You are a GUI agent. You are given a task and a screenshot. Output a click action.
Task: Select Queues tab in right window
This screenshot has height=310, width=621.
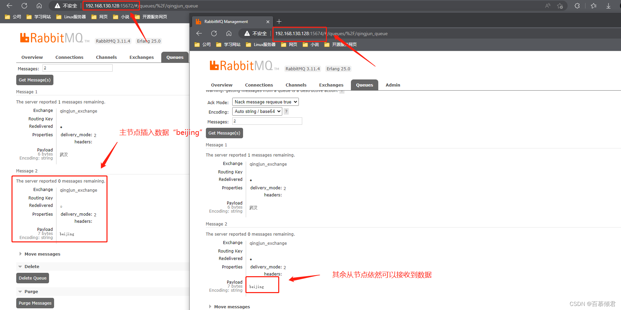point(364,85)
